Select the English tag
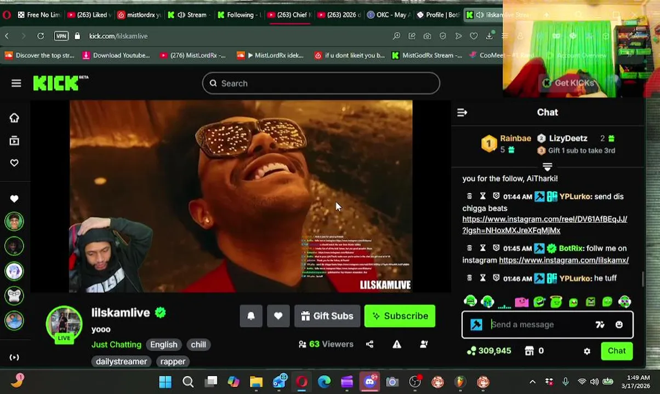The width and height of the screenshot is (660, 394). 164,344
